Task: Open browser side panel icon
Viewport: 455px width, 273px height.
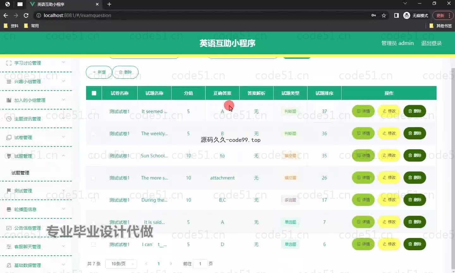Action: (x=396, y=15)
